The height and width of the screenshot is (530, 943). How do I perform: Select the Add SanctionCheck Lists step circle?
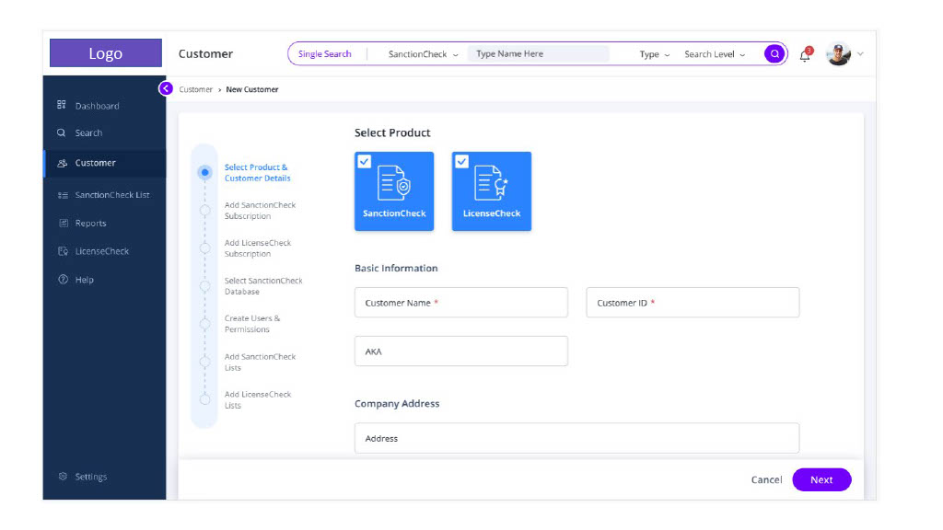[x=204, y=362]
